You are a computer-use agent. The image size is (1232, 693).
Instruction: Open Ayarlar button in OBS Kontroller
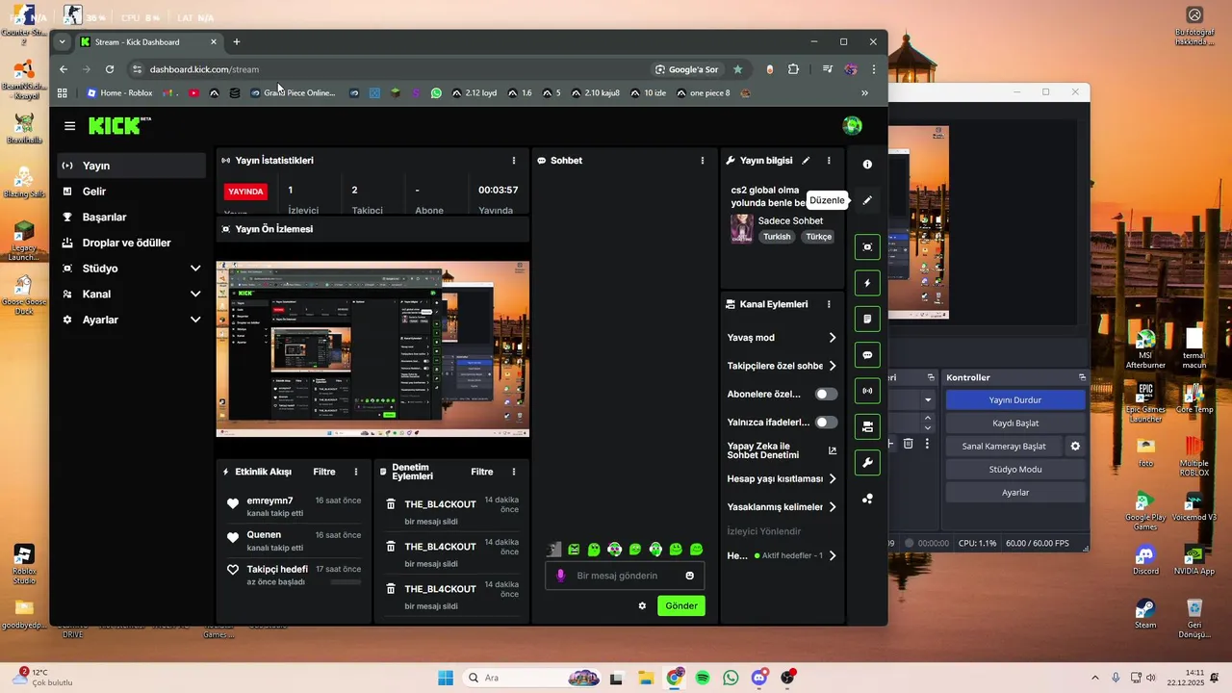pyautogui.click(x=1015, y=492)
